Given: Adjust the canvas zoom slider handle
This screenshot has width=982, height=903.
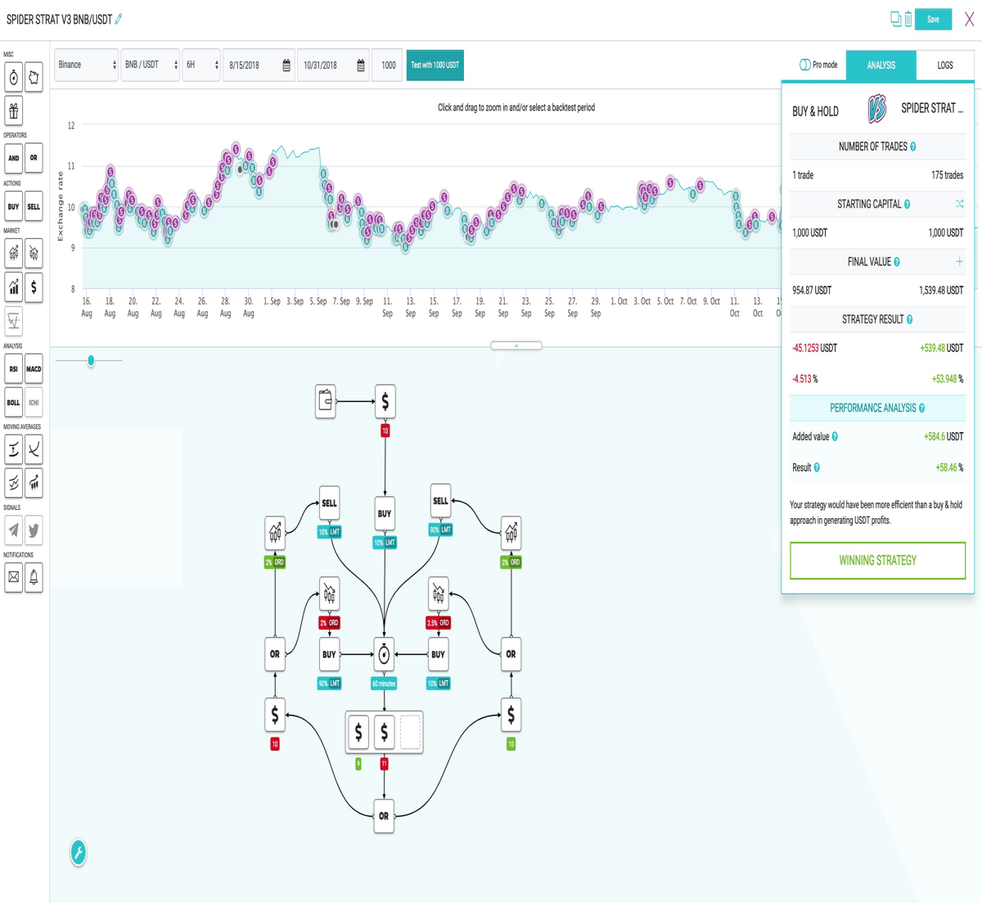Looking at the screenshot, I should tap(91, 360).
